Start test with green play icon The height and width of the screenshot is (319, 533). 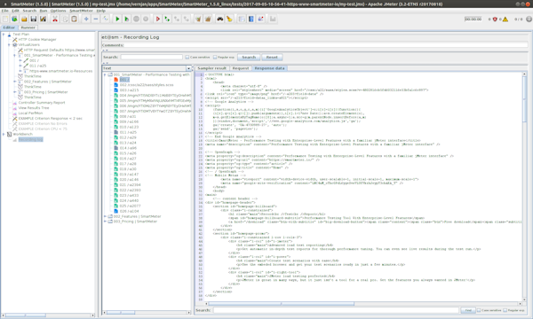coord(117,19)
